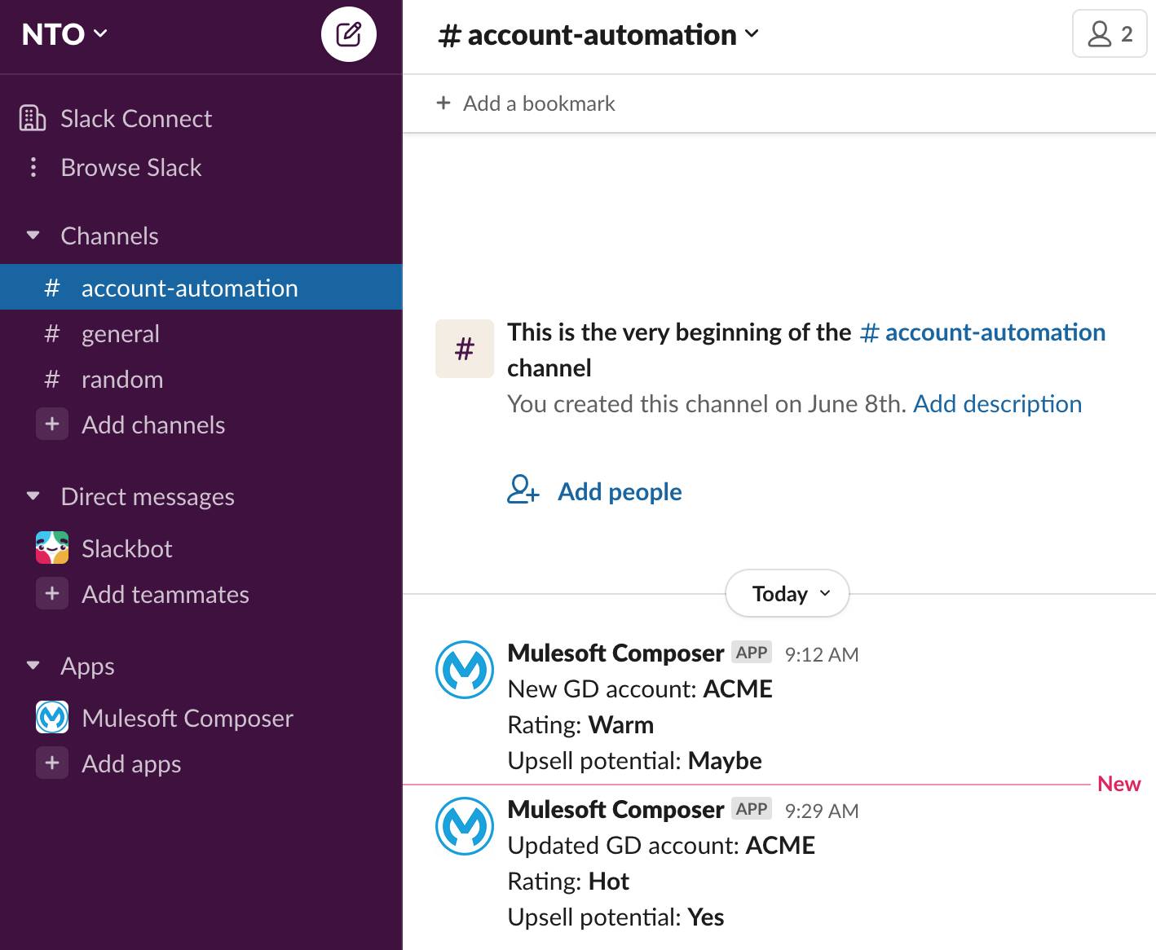Collapse the Apps section
Image resolution: width=1156 pixels, height=950 pixels.
33,666
